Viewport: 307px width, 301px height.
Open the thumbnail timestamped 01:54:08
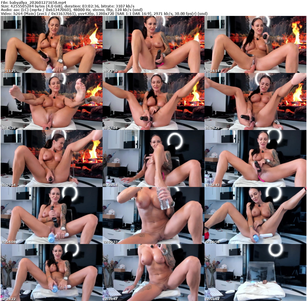(52, 215)
